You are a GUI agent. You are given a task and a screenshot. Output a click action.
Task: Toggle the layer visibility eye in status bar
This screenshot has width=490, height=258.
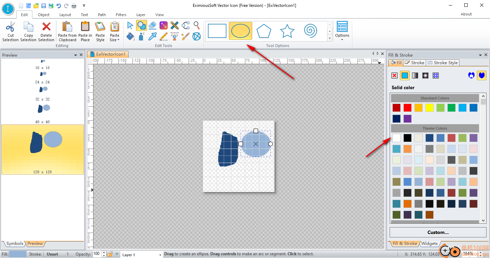pyautogui.click(x=117, y=254)
